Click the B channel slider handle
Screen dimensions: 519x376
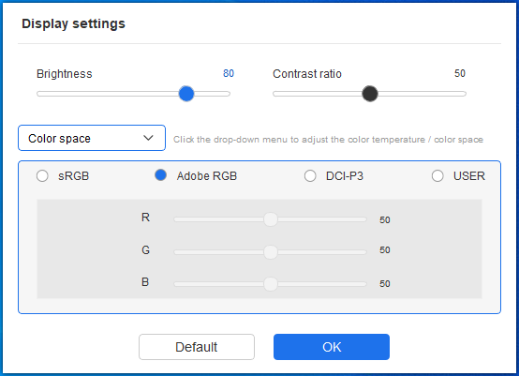(271, 284)
